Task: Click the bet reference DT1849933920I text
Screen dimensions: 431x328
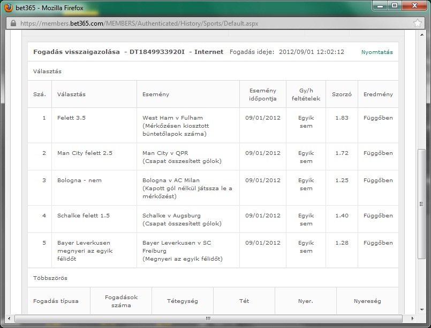Action: pyautogui.click(x=157, y=52)
